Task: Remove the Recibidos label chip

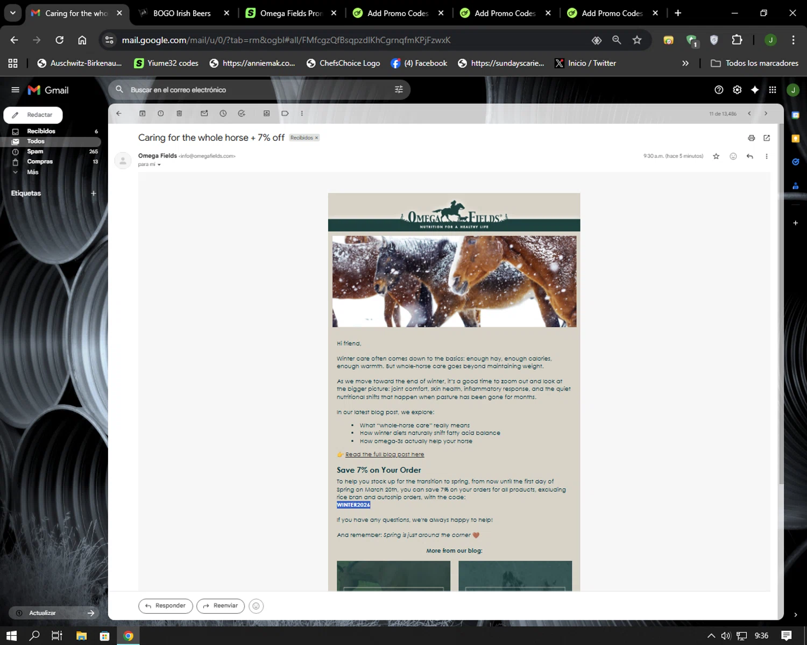Action: [x=316, y=138]
